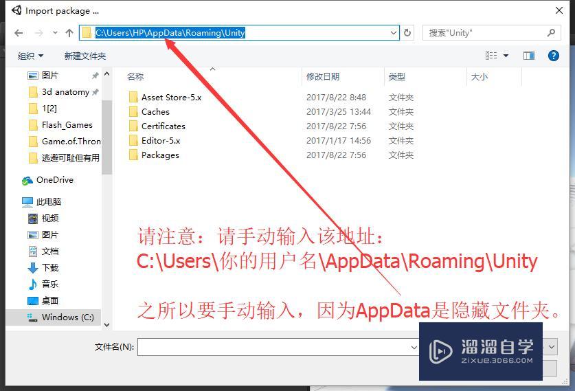
Task: Open help with the question mark icon
Action: 554,56
